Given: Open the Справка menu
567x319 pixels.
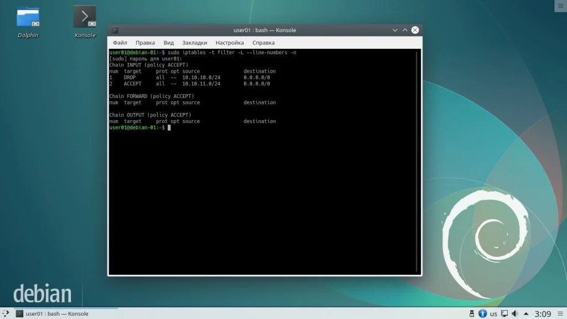Looking at the screenshot, I should click(x=263, y=43).
